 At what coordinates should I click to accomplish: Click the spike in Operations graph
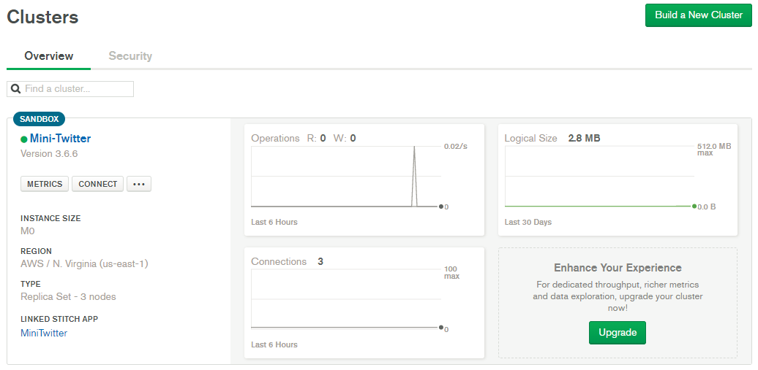(414, 176)
